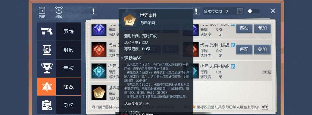Click 参加 button in the top row
Image resolution: width=312 pixels, height=115 pixels.
262,28
